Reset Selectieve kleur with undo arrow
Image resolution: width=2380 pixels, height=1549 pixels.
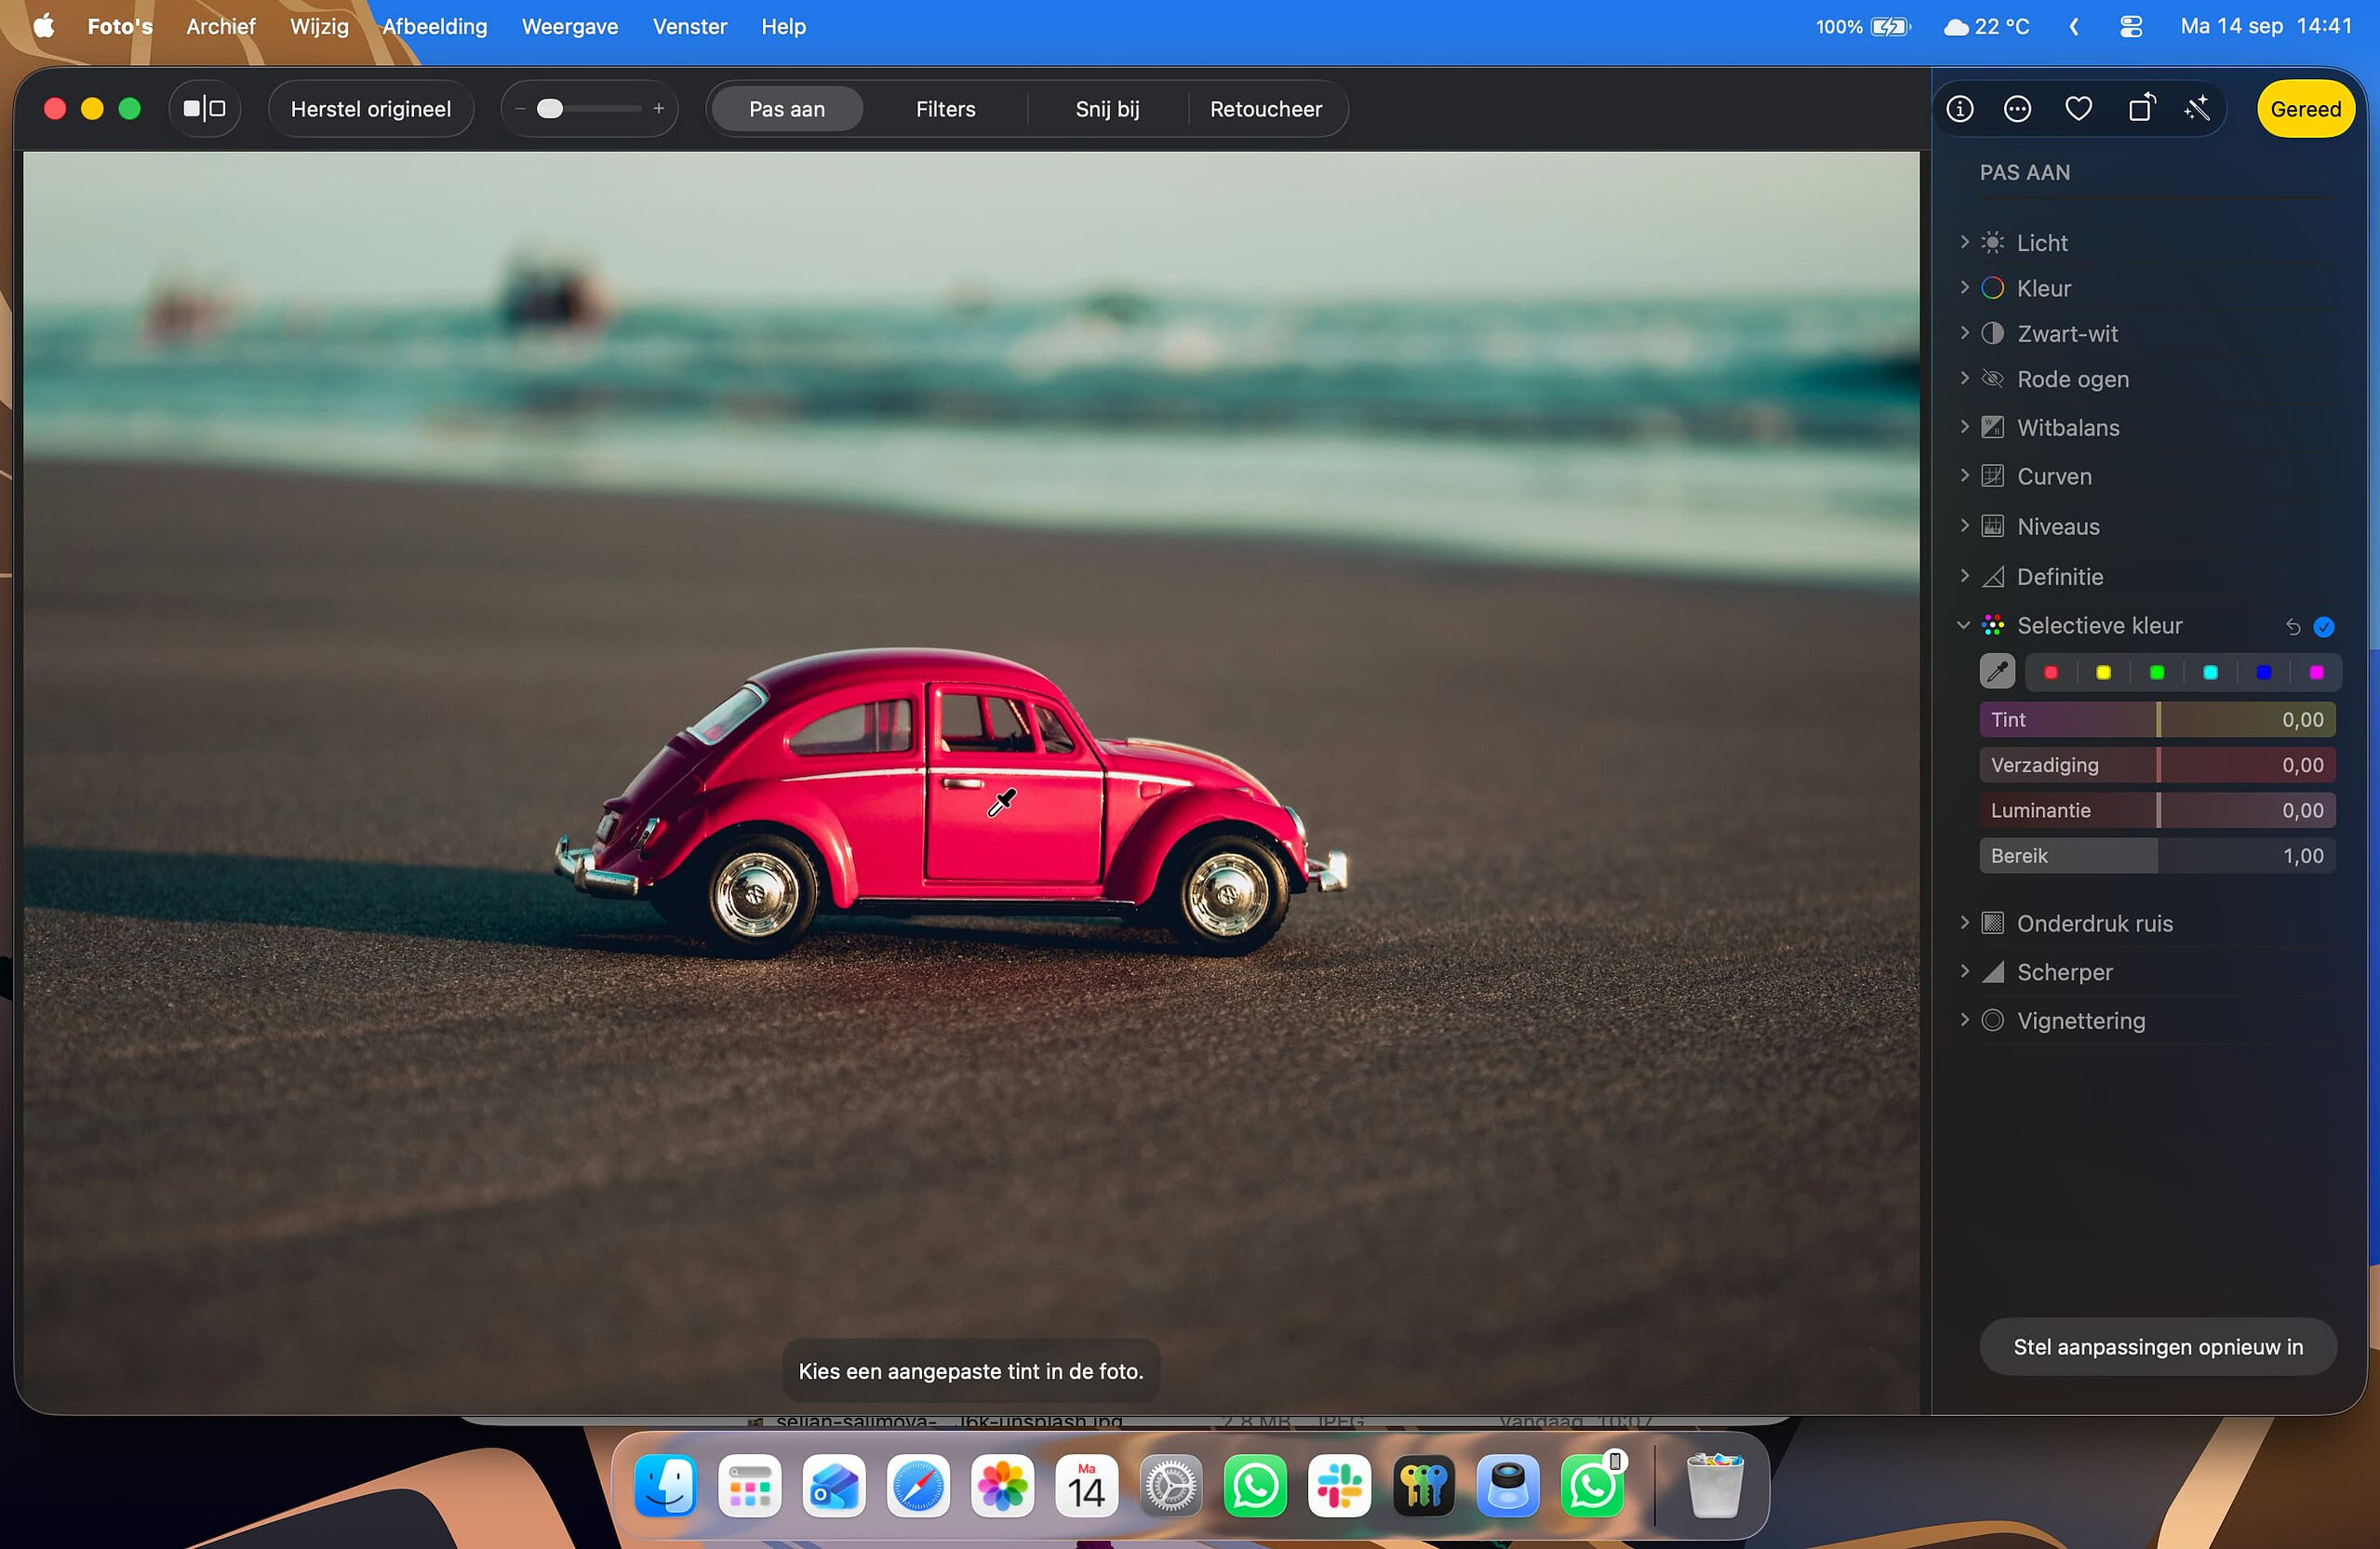[x=2293, y=627]
